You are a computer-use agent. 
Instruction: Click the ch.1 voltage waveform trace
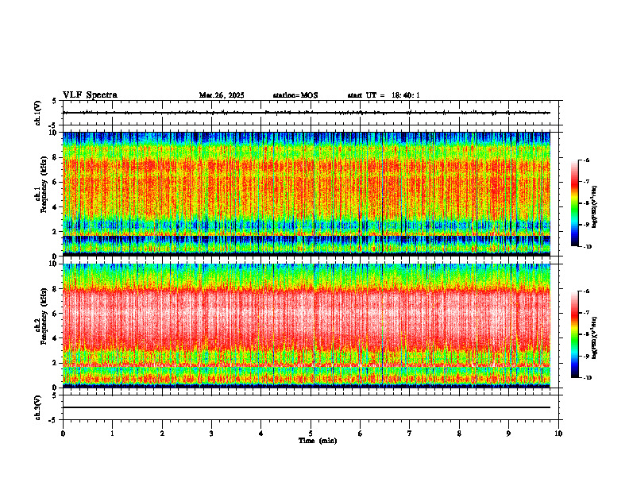coord(307,113)
